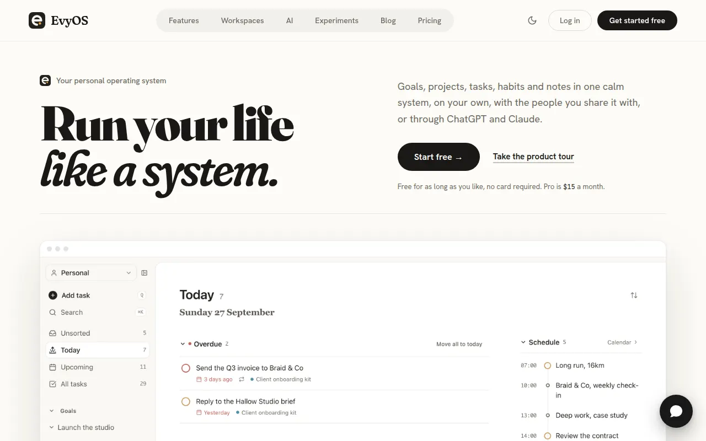Screen dimensions: 706x441
Task: Go to the AI nav item
Action: click(x=290, y=20)
